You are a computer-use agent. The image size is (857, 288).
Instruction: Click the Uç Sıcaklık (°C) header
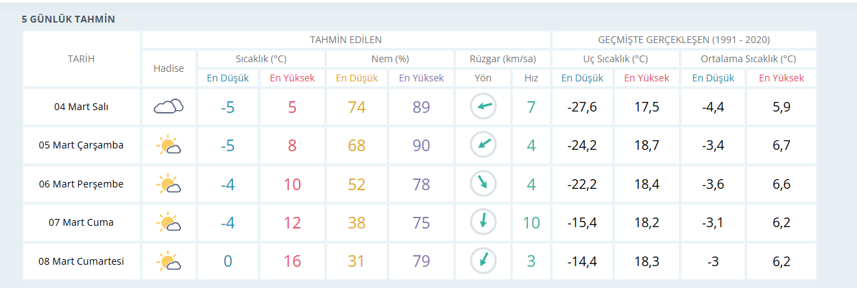(x=615, y=59)
